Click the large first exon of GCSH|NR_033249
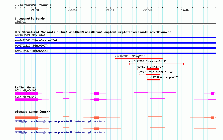The width and height of the screenshot is (223, 140). [x=27, y=100]
